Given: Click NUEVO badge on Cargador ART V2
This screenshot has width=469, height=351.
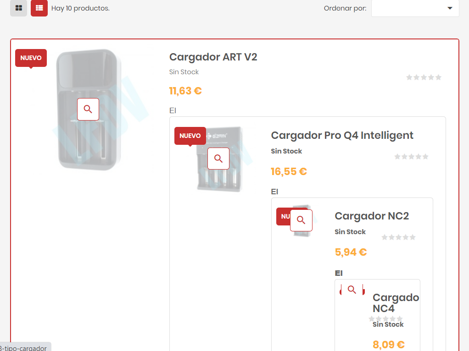Looking at the screenshot, I should coord(31,58).
